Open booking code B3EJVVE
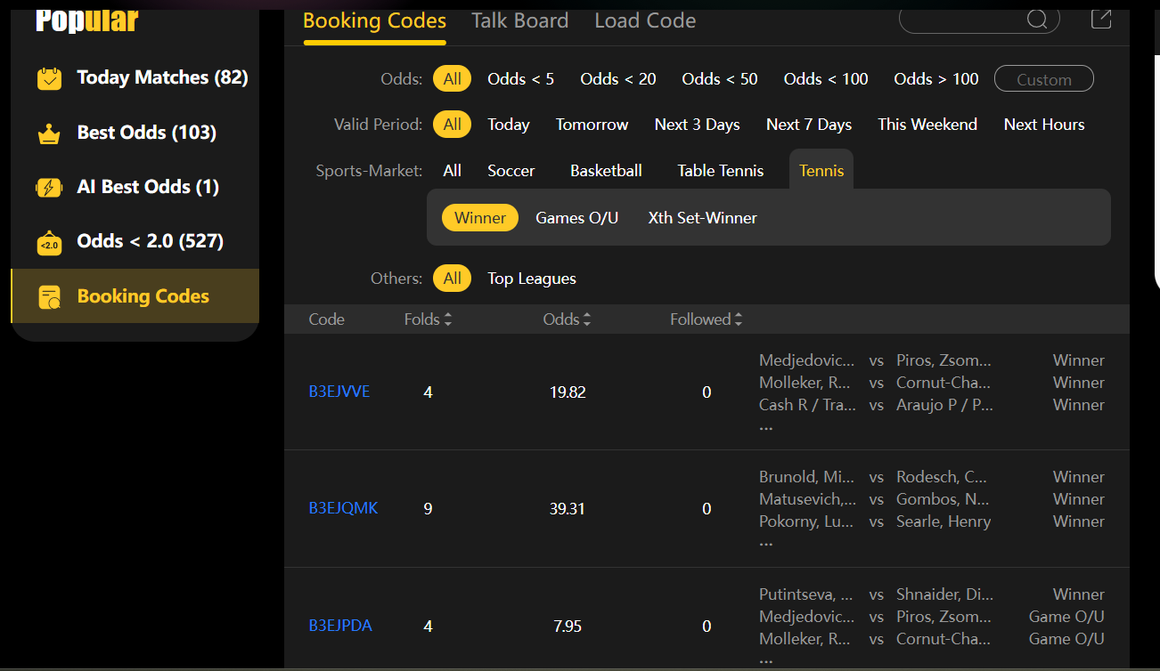 339,392
